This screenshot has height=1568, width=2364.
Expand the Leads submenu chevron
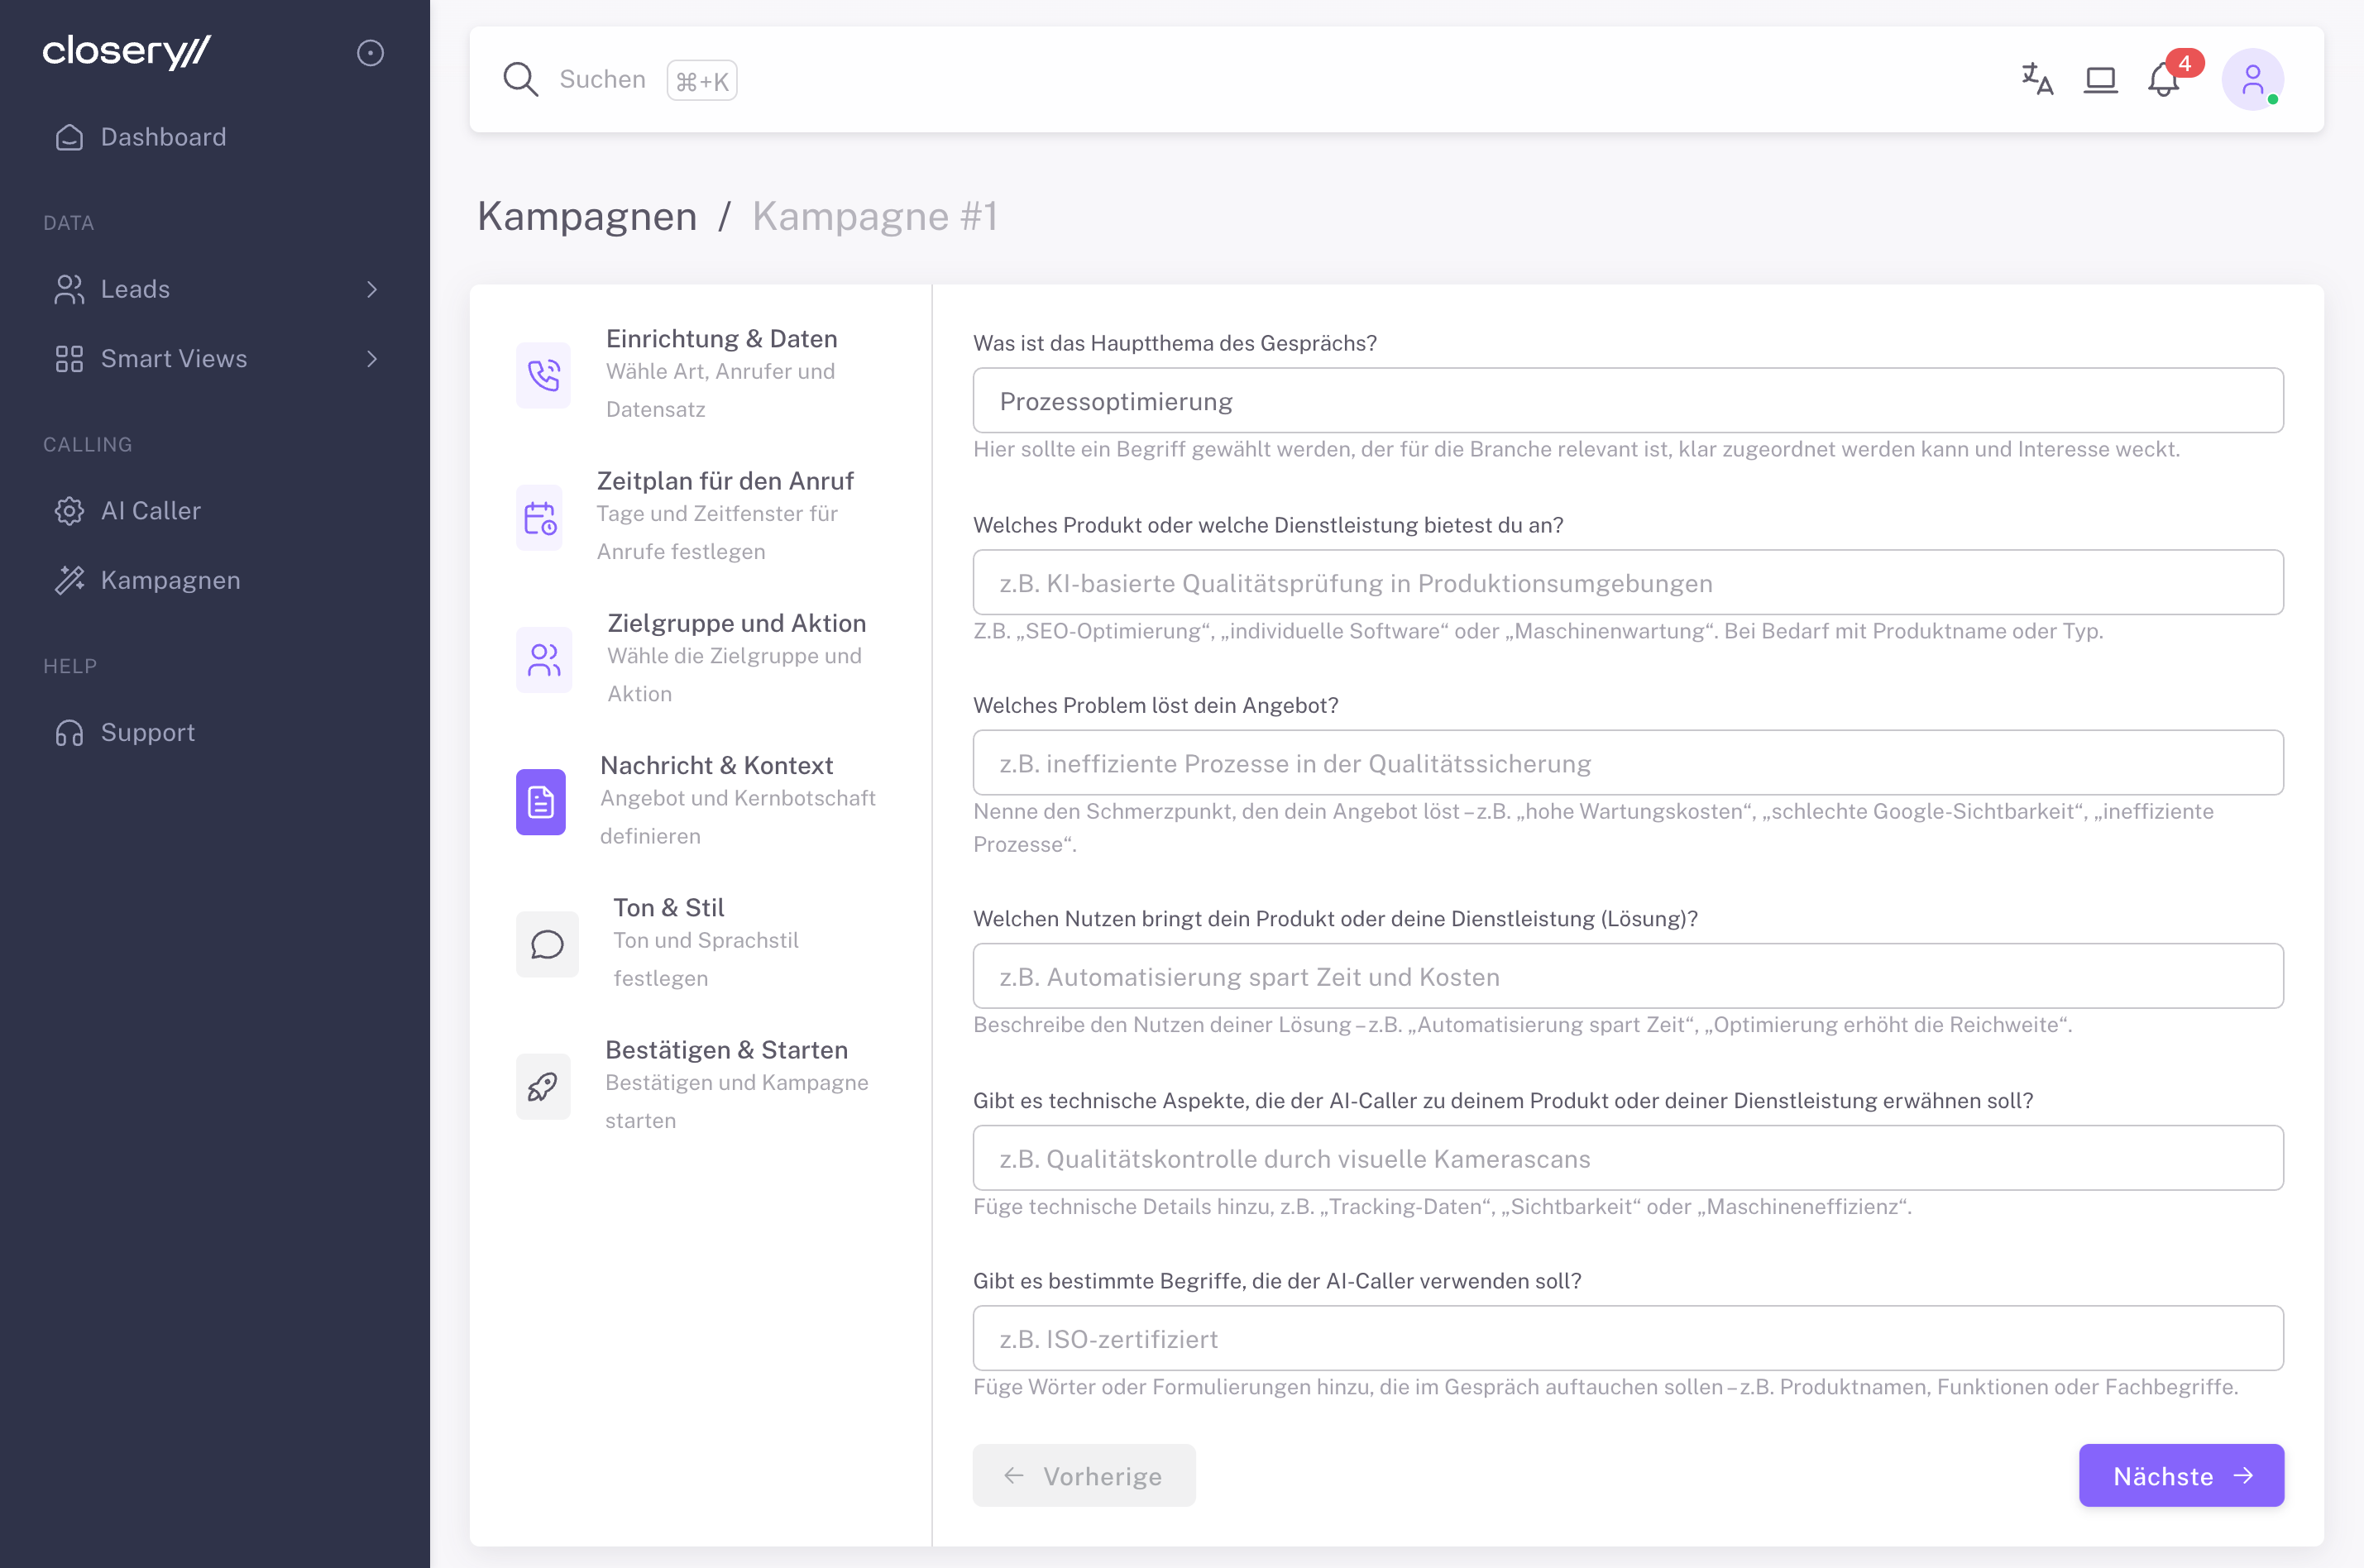point(372,289)
